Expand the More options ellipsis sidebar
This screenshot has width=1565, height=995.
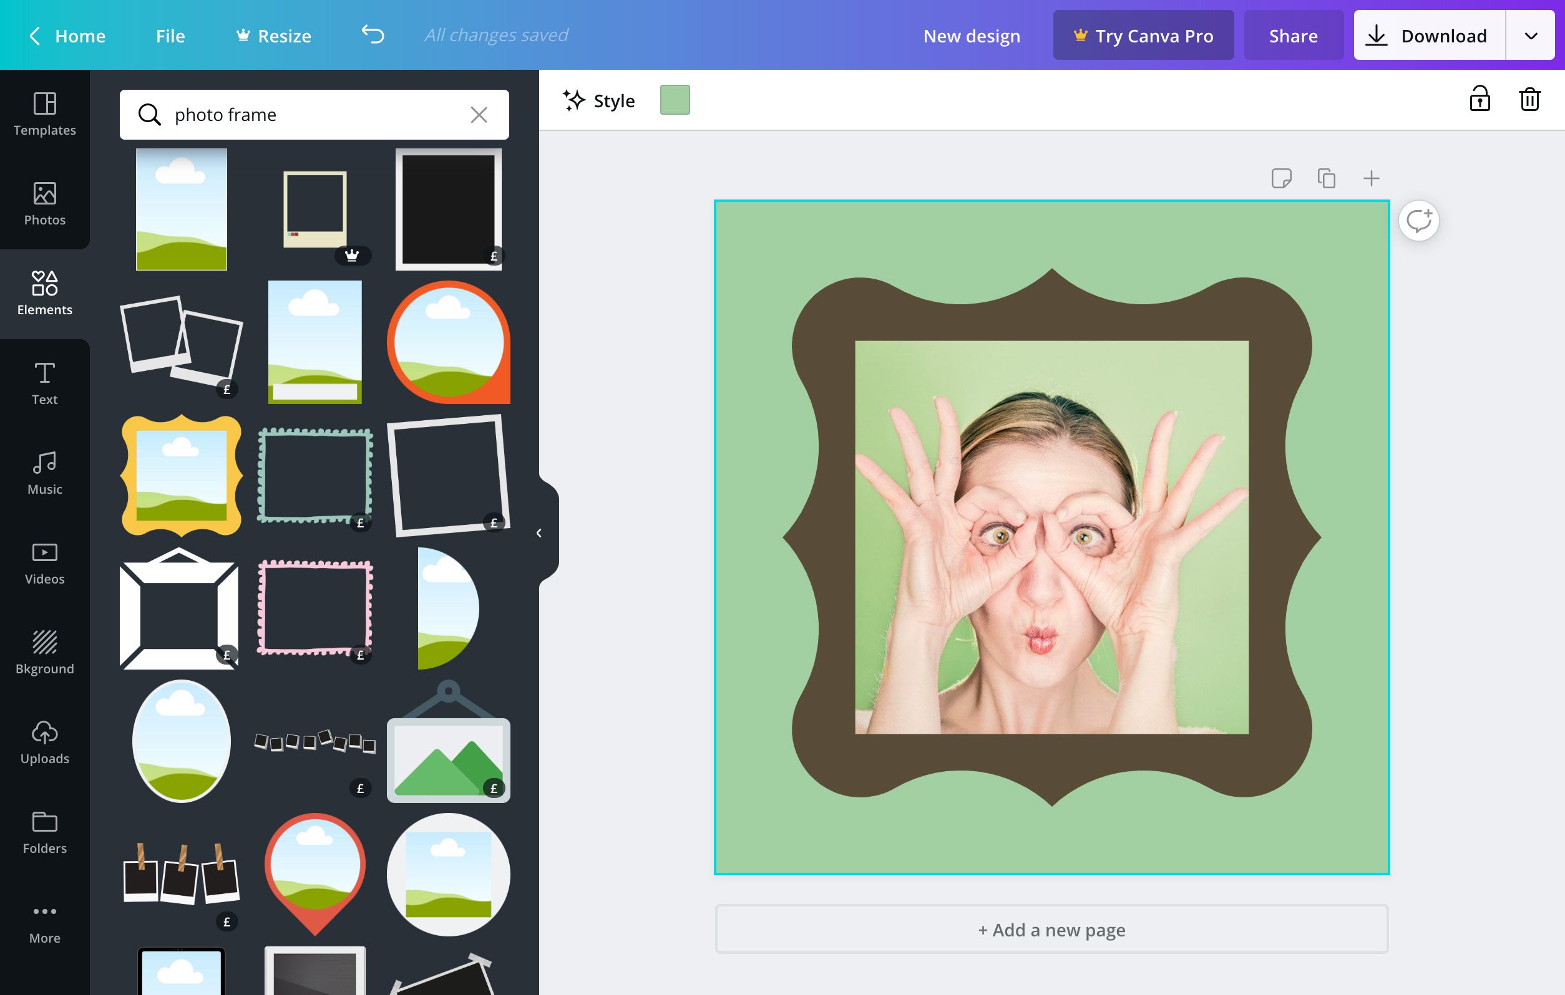44,921
